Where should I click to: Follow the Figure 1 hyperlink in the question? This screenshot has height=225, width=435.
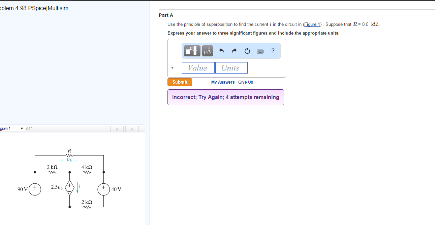pyautogui.click(x=312, y=25)
